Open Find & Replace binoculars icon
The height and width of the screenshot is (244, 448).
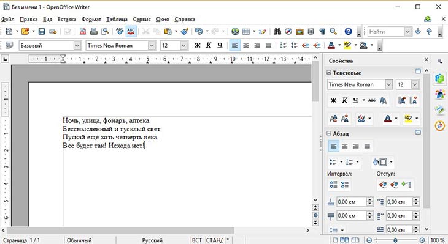277,31
